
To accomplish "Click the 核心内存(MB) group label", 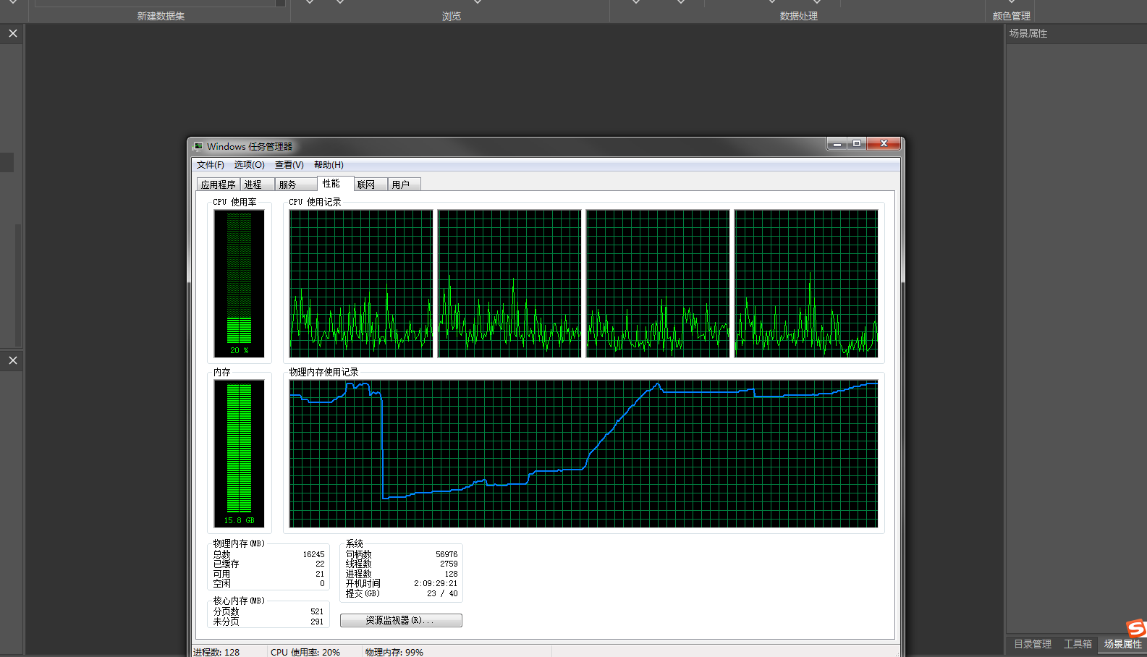I will pyautogui.click(x=239, y=601).
